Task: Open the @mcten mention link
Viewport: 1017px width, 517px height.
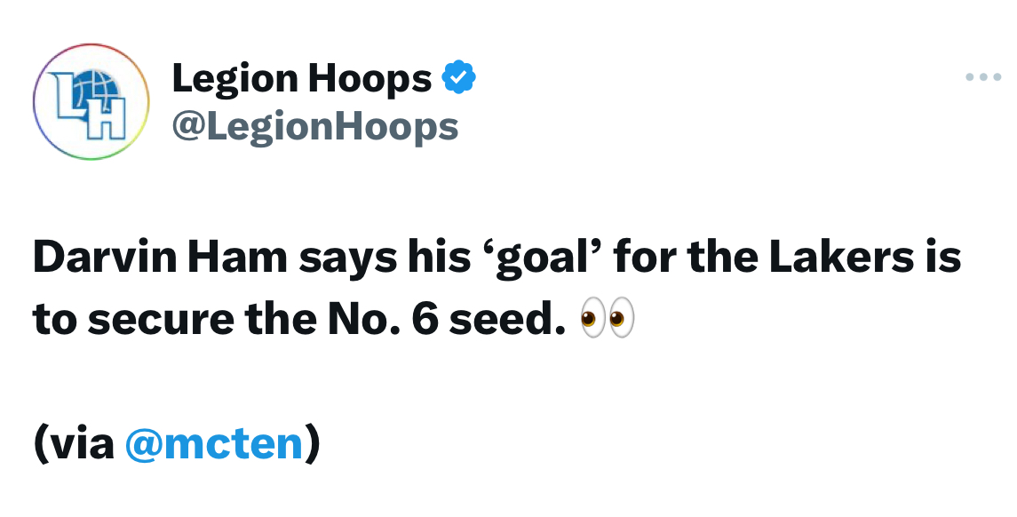Action: click(x=213, y=444)
